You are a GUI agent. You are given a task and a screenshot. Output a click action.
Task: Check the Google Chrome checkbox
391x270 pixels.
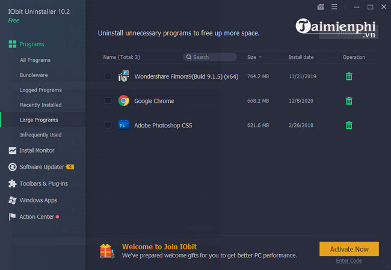click(108, 100)
